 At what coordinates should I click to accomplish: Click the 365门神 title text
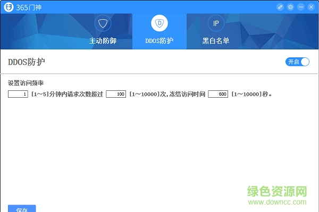(29, 7)
